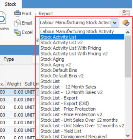Choose 'Stock Activity List With Pricing' report
This screenshot has height=140, width=133.
pos(82,48)
